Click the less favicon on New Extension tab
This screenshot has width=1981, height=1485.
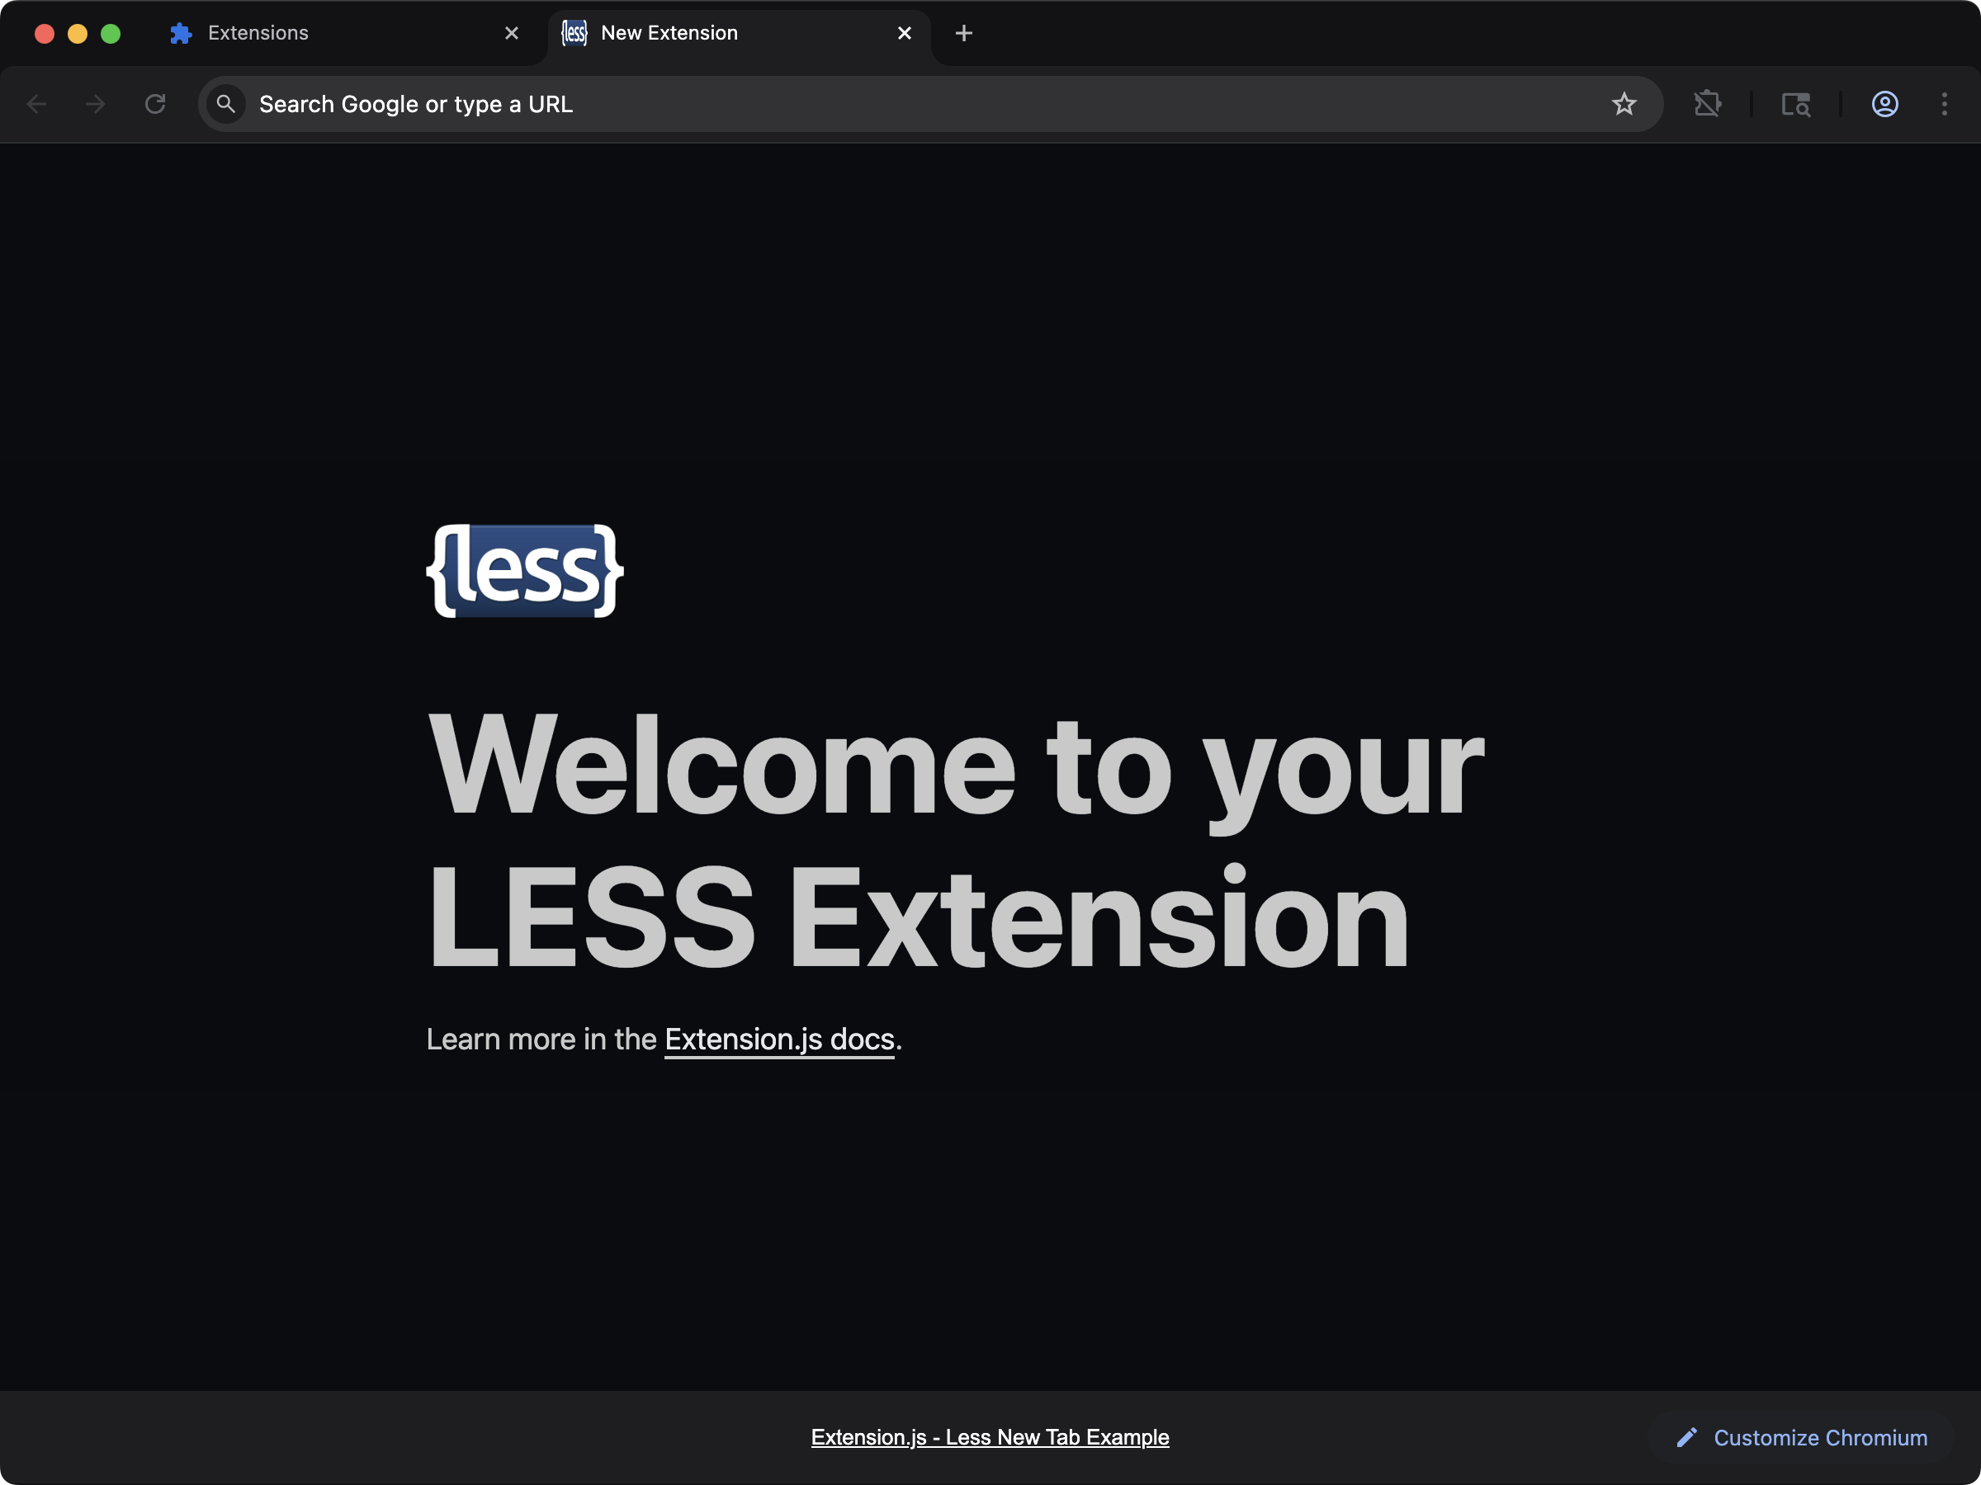point(574,33)
